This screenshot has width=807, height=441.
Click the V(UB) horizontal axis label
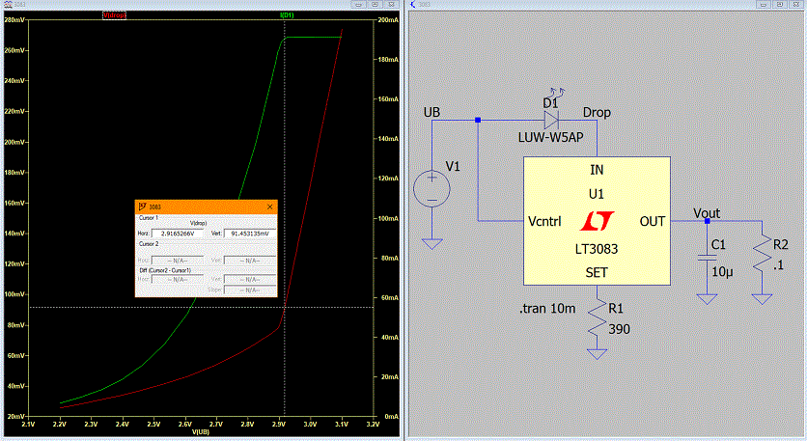201,432
